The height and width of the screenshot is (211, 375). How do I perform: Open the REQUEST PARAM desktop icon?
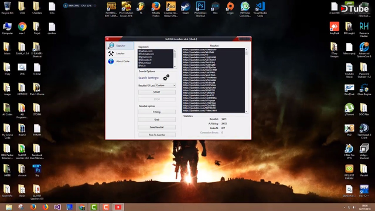pos(349,172)
